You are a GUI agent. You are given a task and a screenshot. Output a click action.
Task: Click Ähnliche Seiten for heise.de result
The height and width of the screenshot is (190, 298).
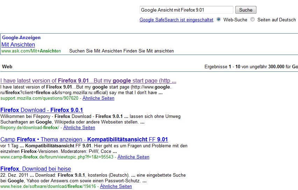coord(116,187)
